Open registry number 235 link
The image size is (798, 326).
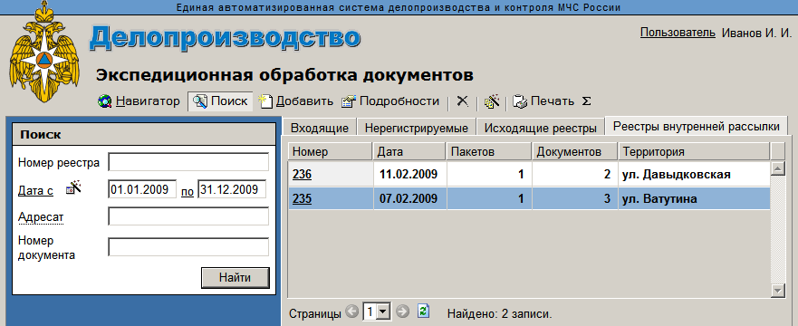[x=302, y=199]
